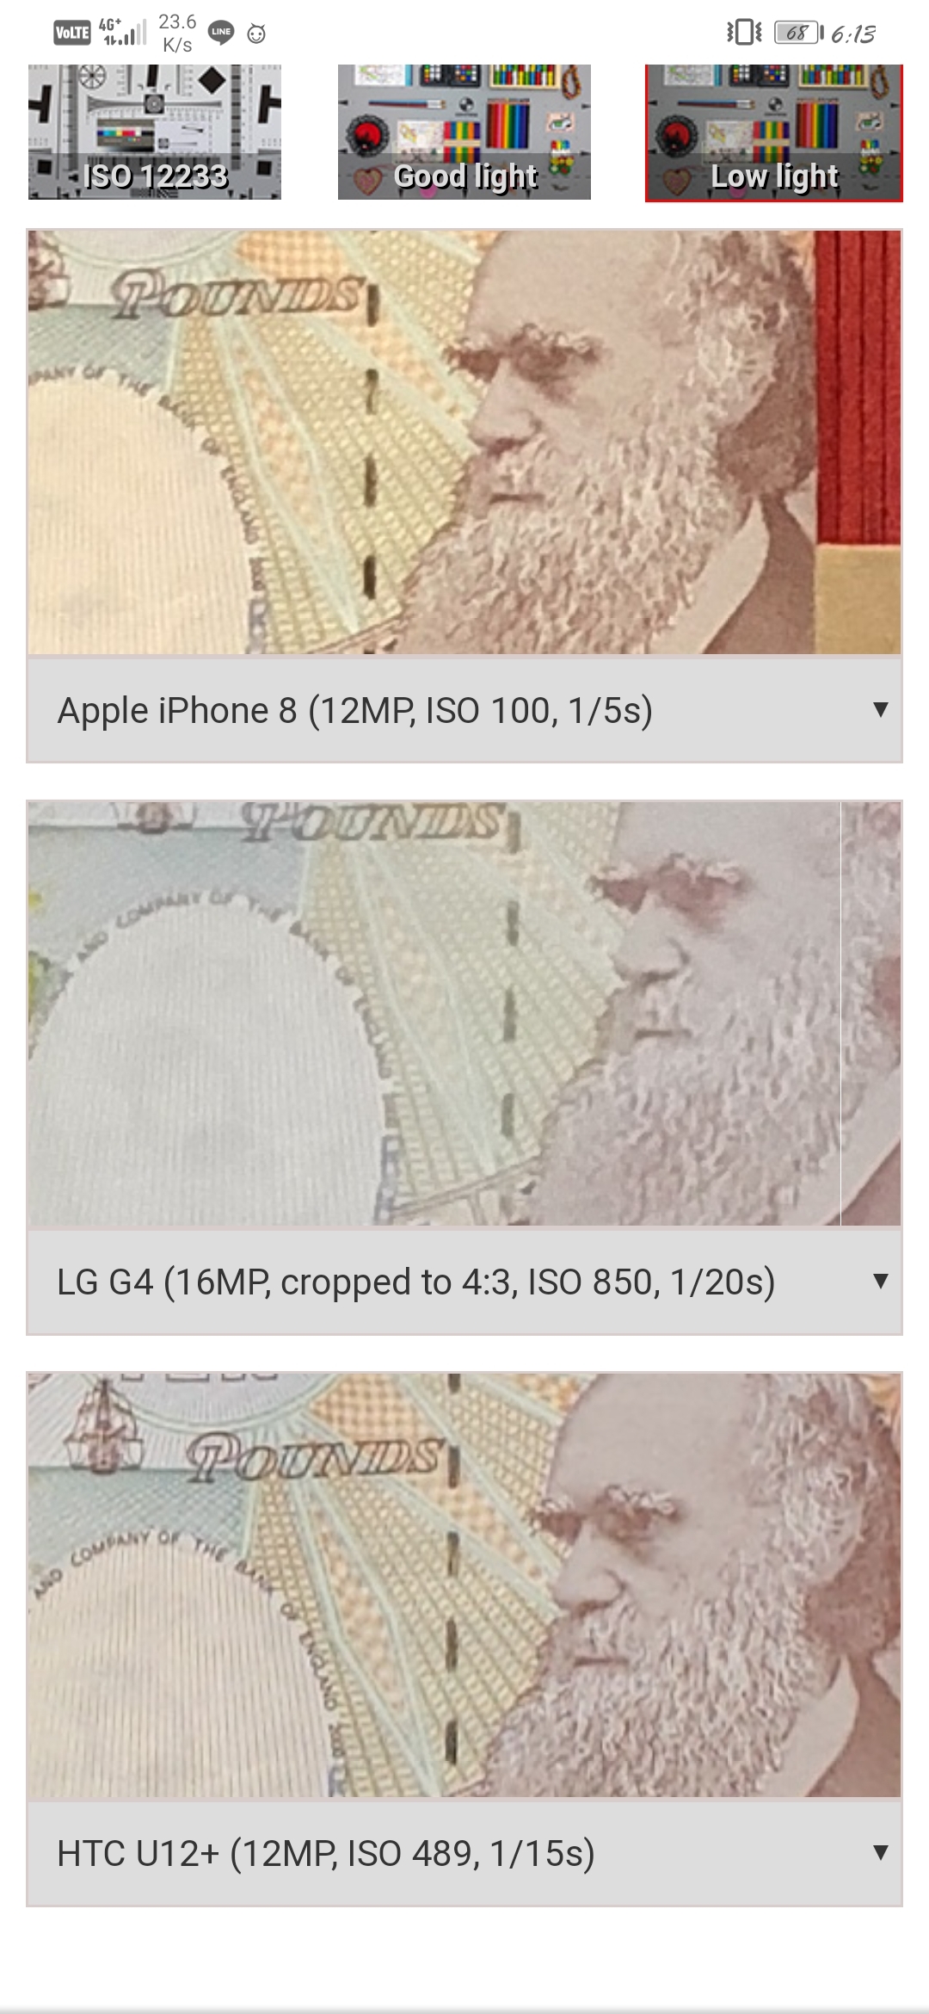Click the iPhone 8 dropdown arrow
The image size is (929, 2014).
[880, 709]
